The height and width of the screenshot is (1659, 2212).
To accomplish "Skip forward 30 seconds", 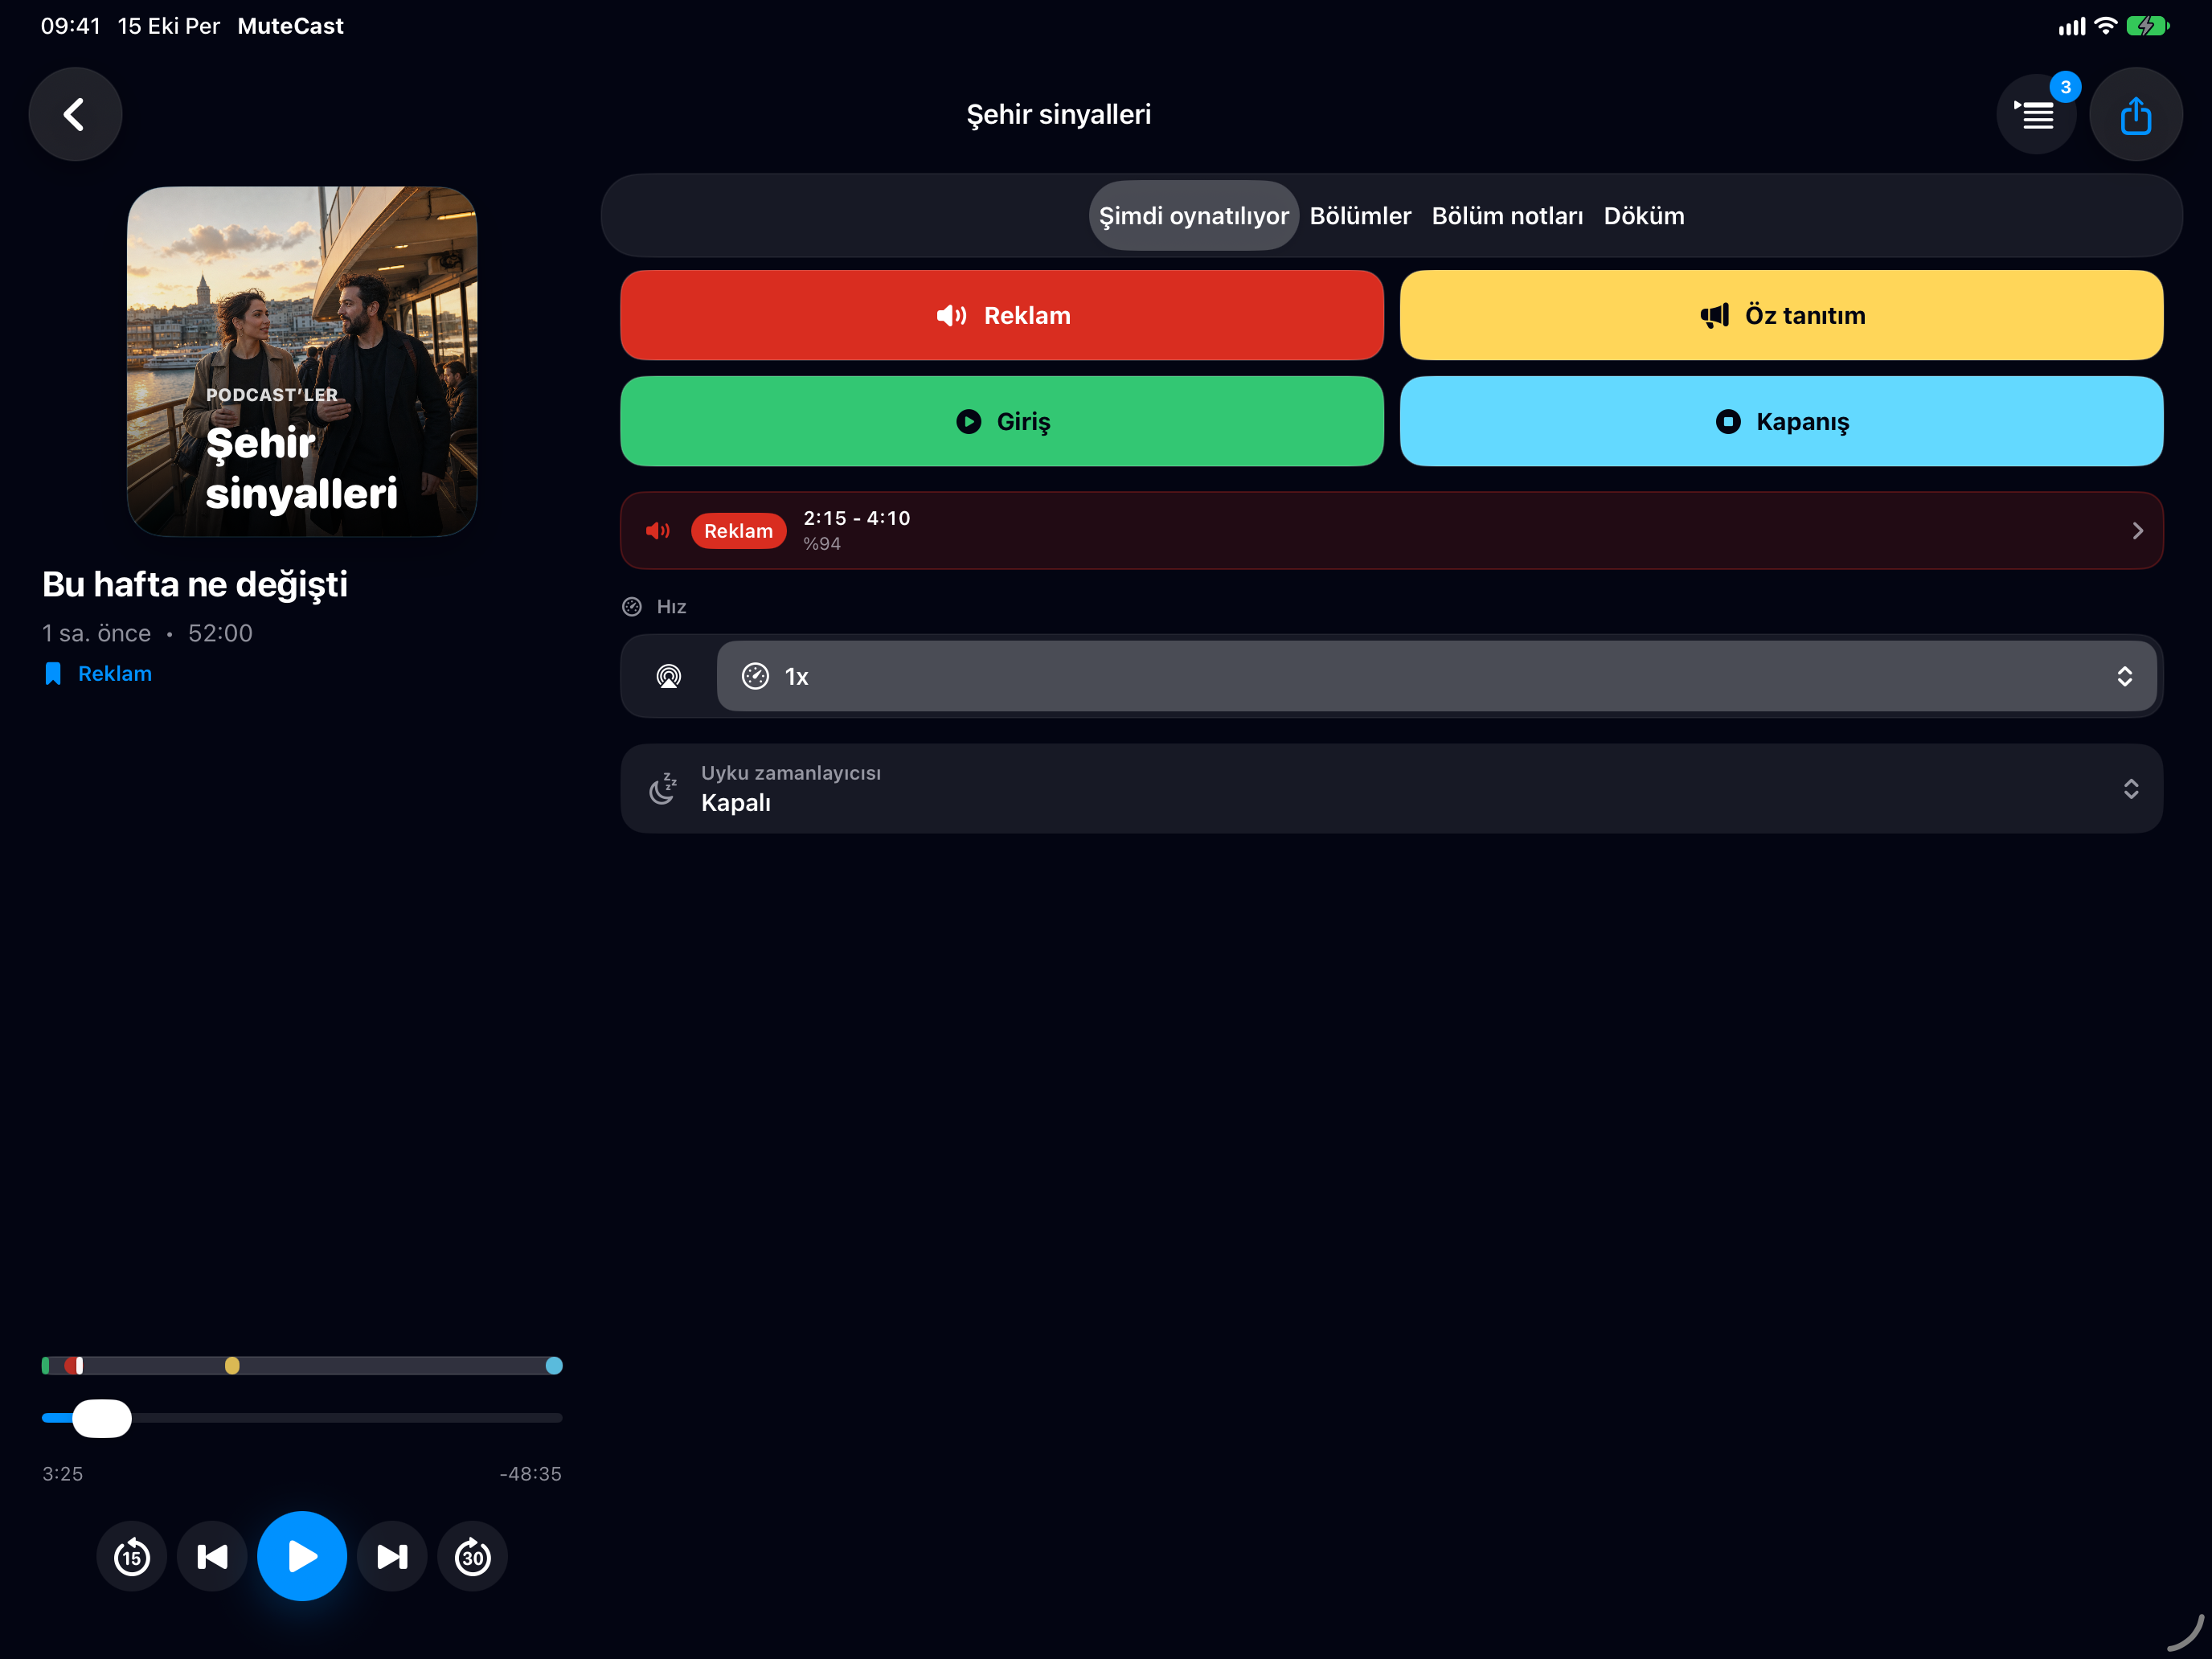I will pyautogui.click(x=473, y=1556).
